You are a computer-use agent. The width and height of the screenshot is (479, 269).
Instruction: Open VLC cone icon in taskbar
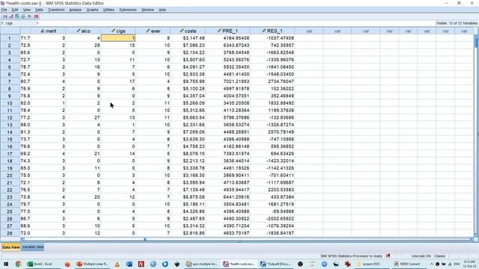point(117,264)
